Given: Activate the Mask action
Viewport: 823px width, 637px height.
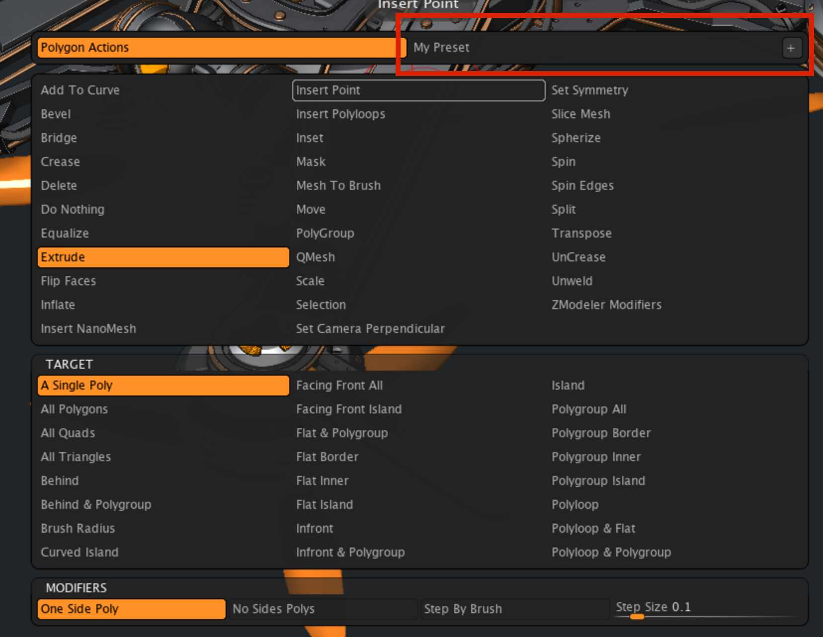Looking at the screenshot, I should pyautogui.click(x=311, y=161).
